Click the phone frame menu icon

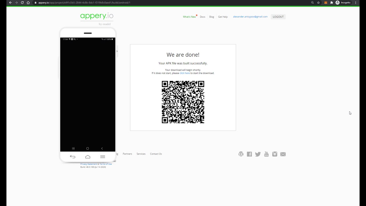[x=103, y=157]
